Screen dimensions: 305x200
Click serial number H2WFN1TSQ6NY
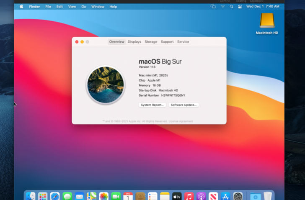pyautogui.click(x=173, y=95)
